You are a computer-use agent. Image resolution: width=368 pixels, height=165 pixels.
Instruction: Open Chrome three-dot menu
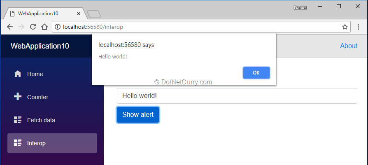[358, 27]
